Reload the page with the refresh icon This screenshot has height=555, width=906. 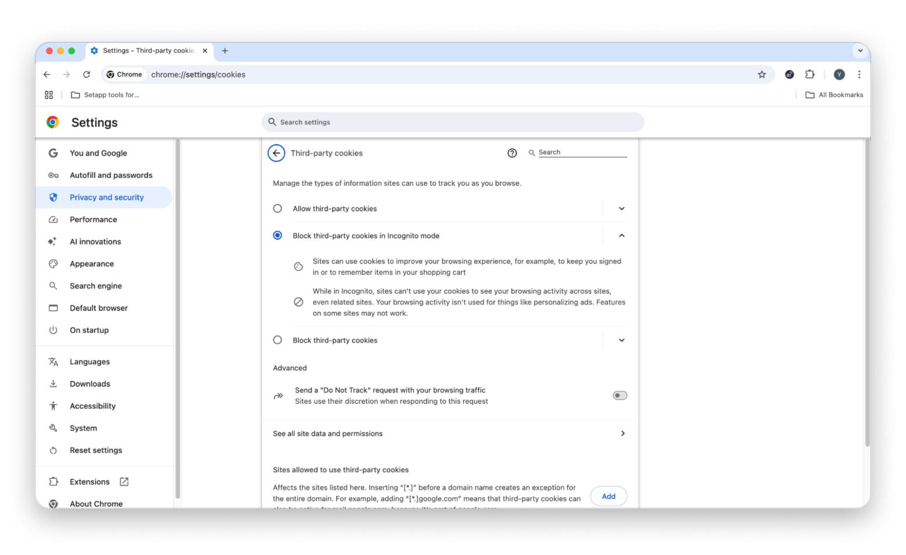87,74
